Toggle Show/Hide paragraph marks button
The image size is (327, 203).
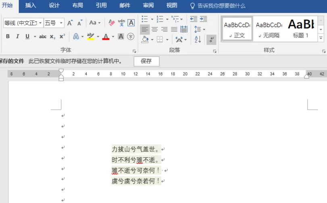tap(211, 39)
